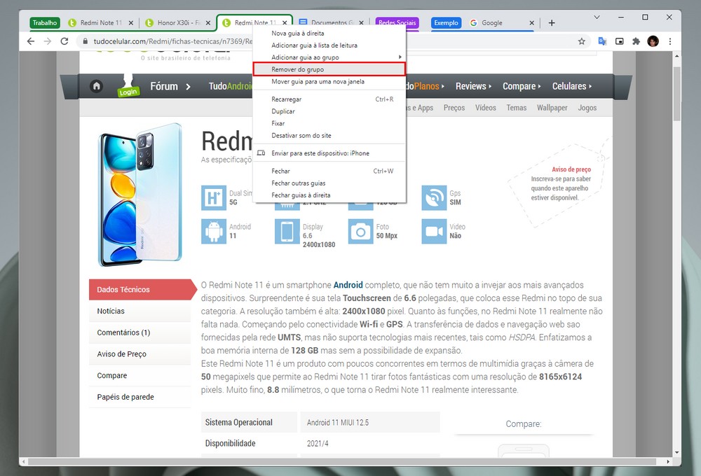Expand the Celulares navigation dropdown
Screen dimensions: 701x476
(572, 86)
